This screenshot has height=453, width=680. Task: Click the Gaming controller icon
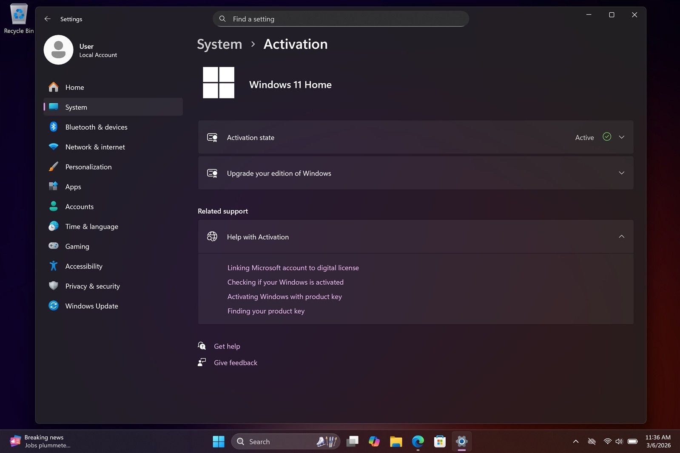click(x=54, y=246)
